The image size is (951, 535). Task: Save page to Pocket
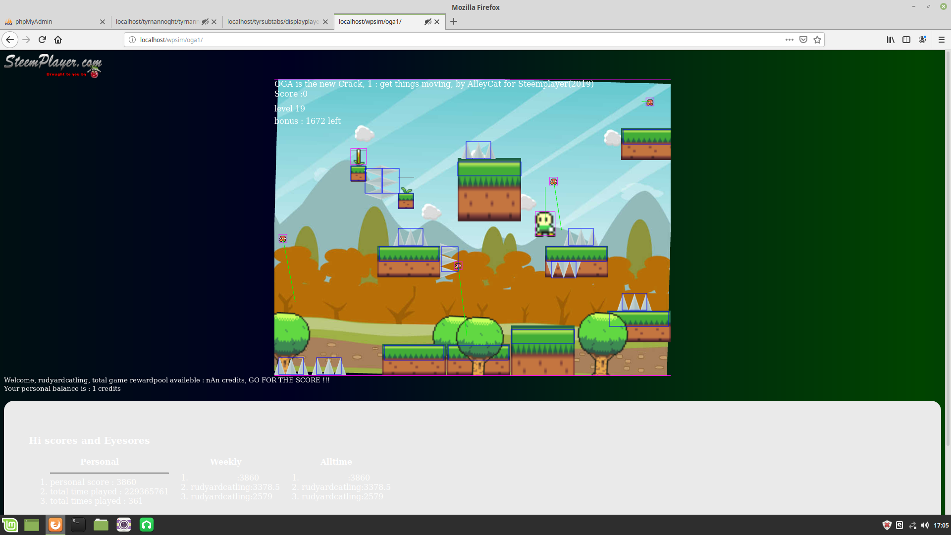[803, 40]
